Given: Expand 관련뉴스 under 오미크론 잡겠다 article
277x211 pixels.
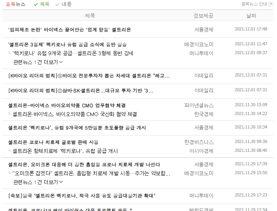Looking at the screenshot, I should click(38, 182).
